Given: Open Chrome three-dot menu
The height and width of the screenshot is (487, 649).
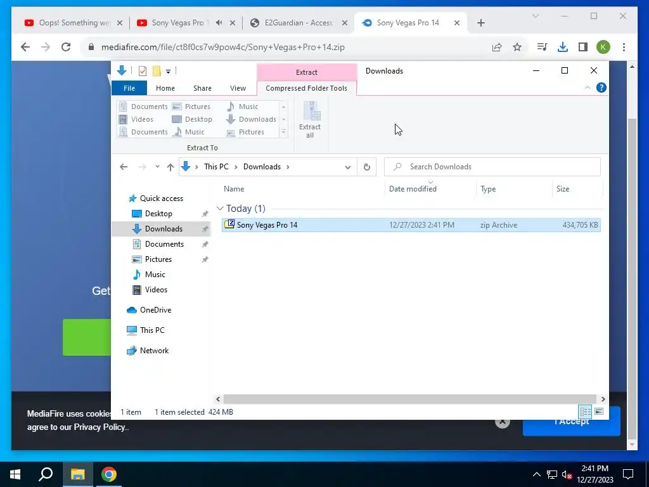Looking at the screenshot, I should click(x=624, y=47).
